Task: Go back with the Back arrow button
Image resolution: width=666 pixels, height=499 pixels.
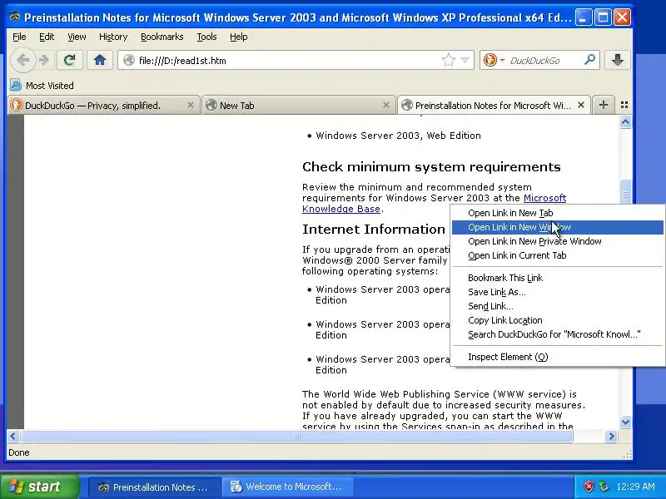Action: tap(23, 60)
